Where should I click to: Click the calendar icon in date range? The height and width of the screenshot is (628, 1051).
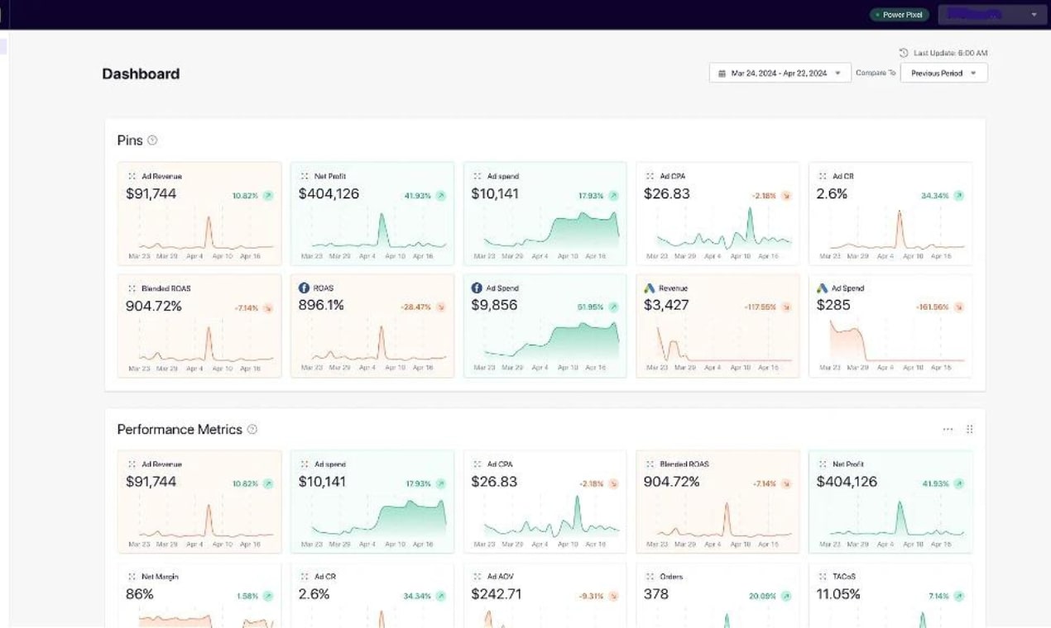pos(722,74)
